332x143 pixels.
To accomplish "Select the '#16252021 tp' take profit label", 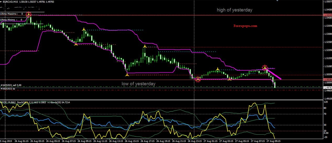I will coord(8,89).
